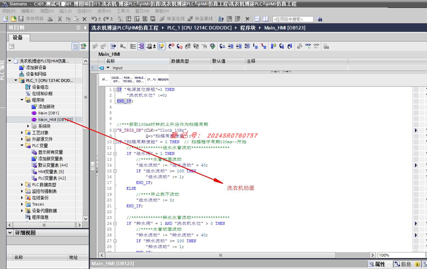Viewport: 427px width, 269px height.
Task: Open an existing project via folder icon
Action: point(13,19)
